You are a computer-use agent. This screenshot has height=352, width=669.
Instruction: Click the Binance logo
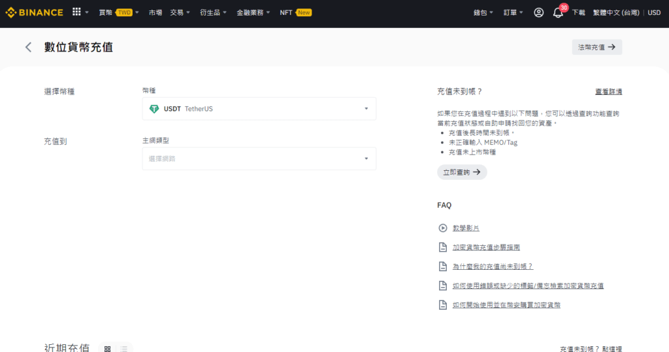[x=35, y=12]
